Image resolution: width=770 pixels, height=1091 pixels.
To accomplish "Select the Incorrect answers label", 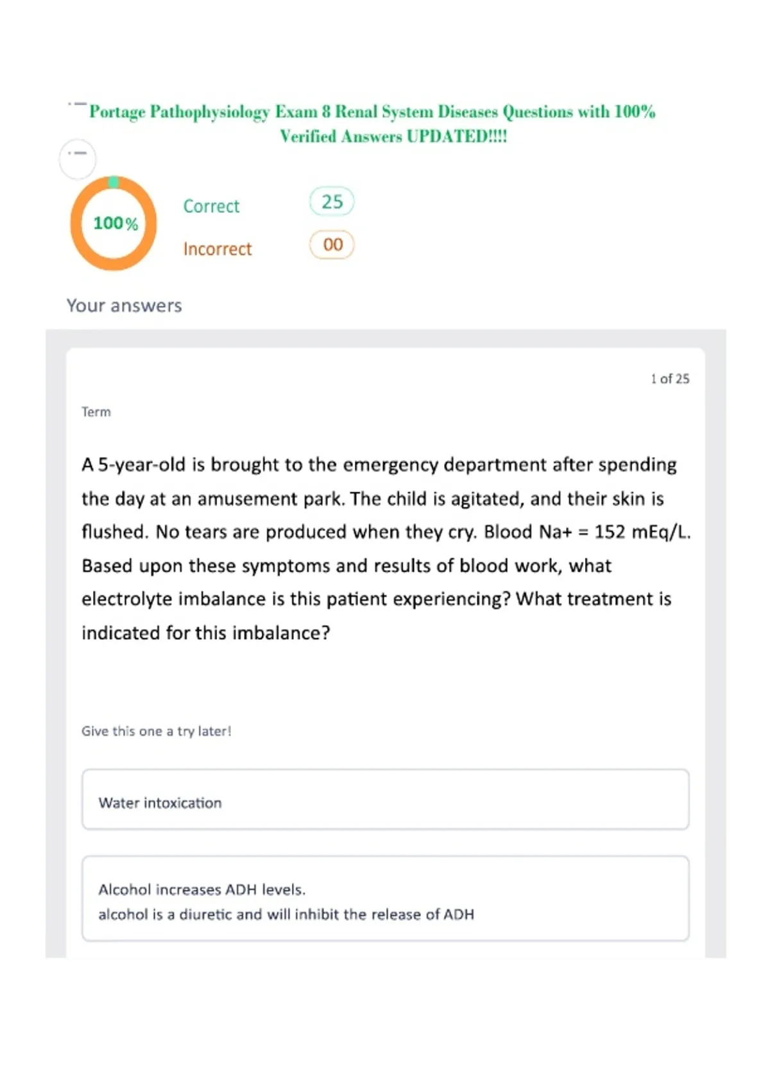I will 218,249.
